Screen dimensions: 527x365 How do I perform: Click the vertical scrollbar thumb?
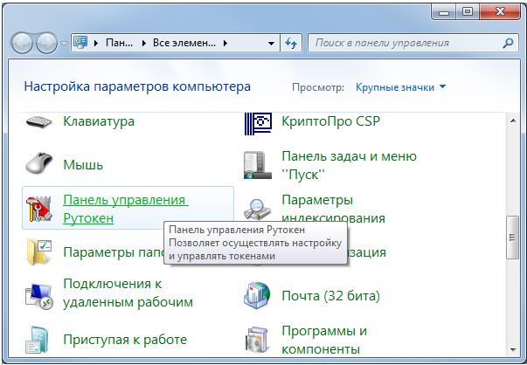[513, 238]
